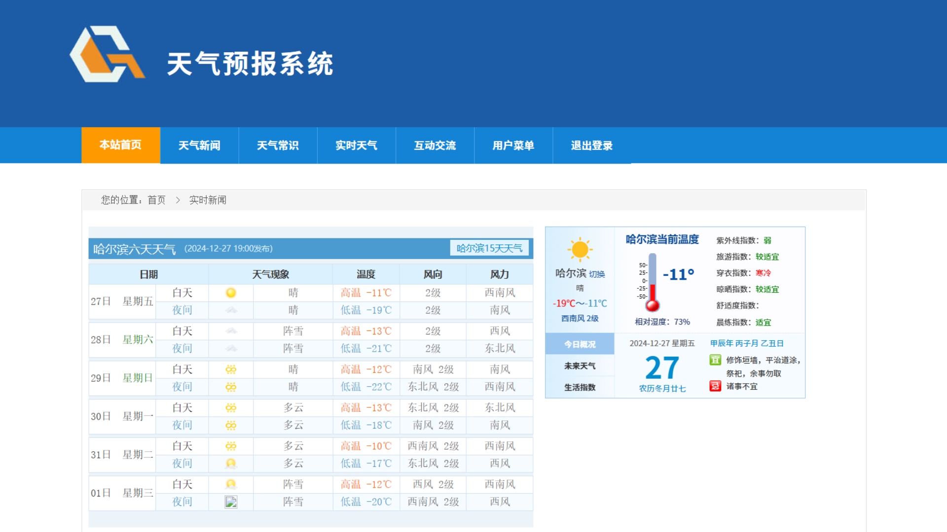Click 晨练指数 适宜 entry

point(744,323)
